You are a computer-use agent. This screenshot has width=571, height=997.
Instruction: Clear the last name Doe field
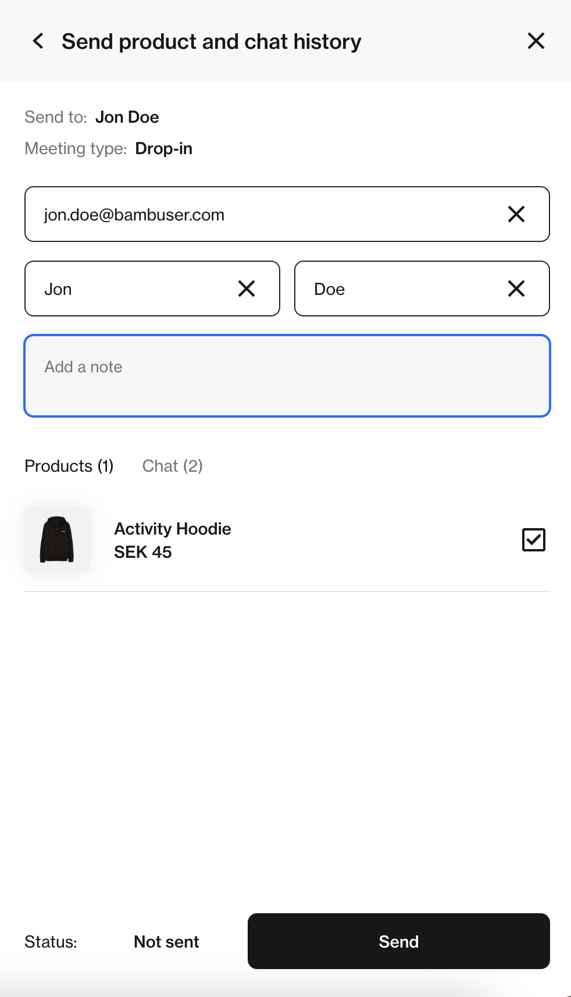[516, 289]
